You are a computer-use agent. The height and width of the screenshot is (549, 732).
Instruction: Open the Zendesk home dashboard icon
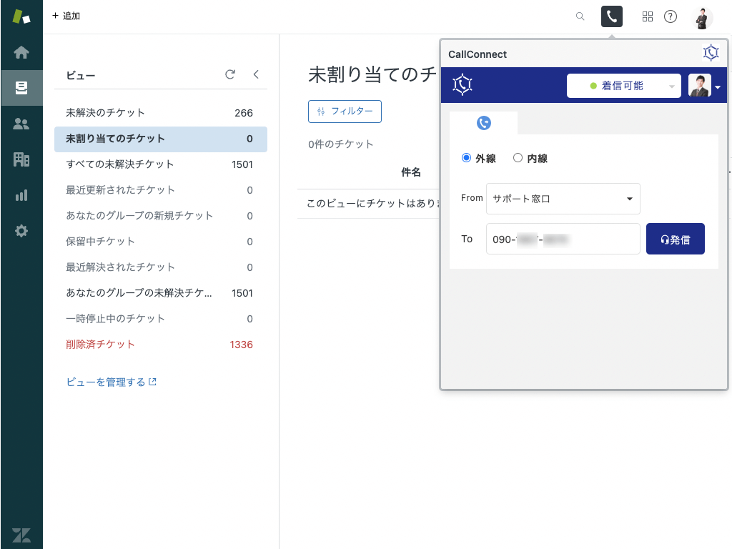[21, 51]
